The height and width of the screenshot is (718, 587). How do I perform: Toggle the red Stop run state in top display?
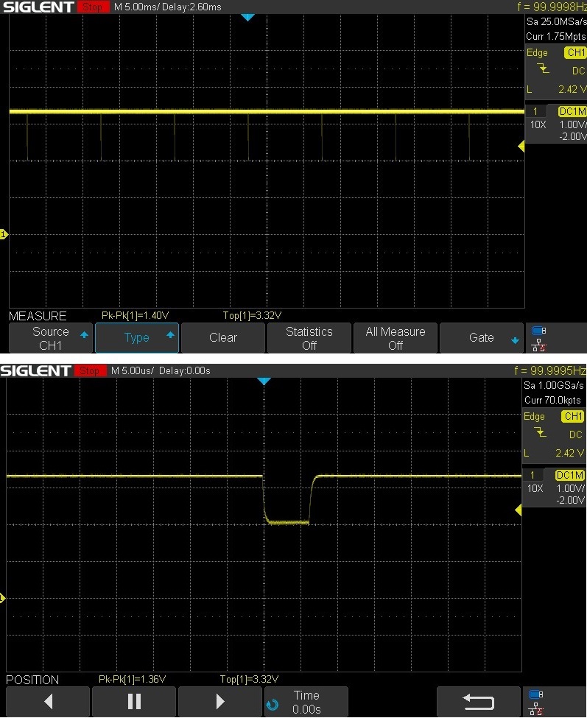click(93, 7)
